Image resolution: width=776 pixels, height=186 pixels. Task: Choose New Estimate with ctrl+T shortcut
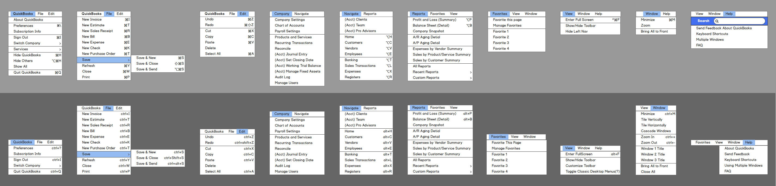tap(104, 120)
